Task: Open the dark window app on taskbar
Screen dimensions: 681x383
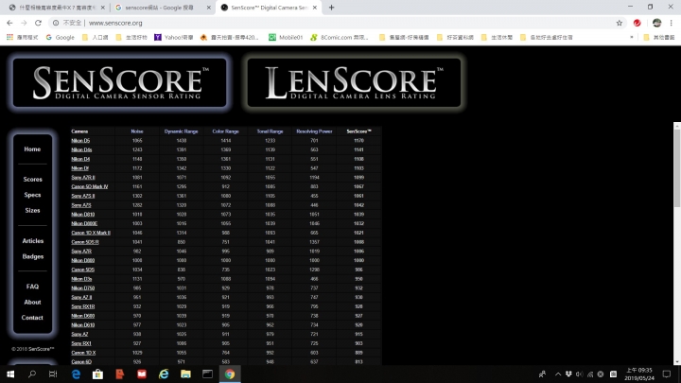Action: [x=207, y=374]
